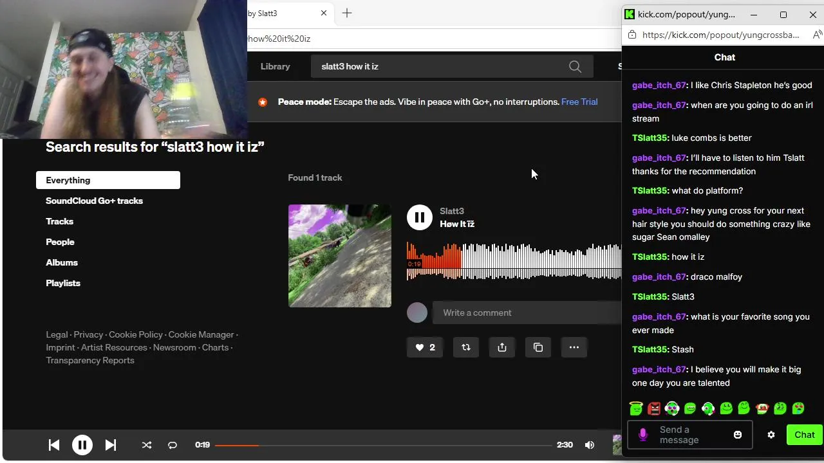Open the Legal footer link

pos(57,334)
